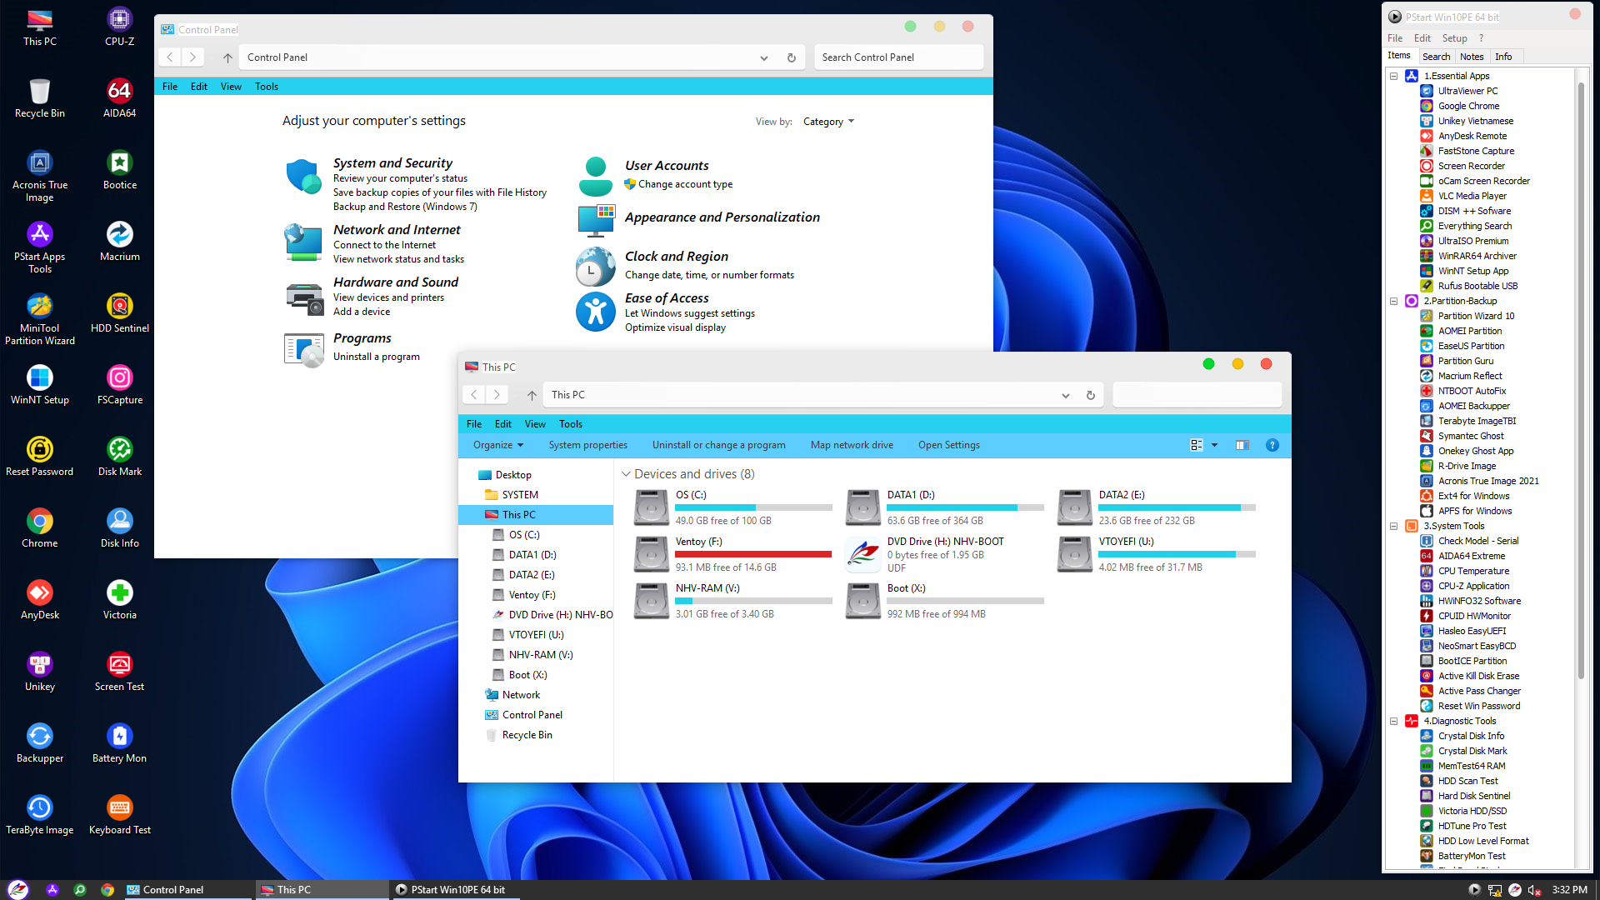Open Crystal Disk Info
The image size is (1600, 900).
(x=1472, y=735)
